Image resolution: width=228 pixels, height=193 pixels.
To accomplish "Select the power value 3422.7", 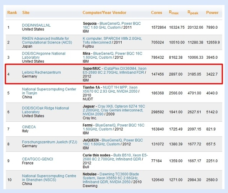I will click(x=212, y=74).
